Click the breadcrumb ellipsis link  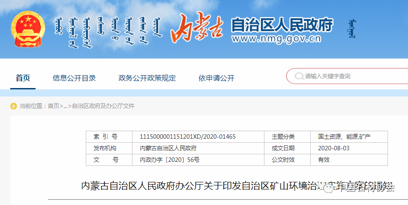click(x=66, y=106)
